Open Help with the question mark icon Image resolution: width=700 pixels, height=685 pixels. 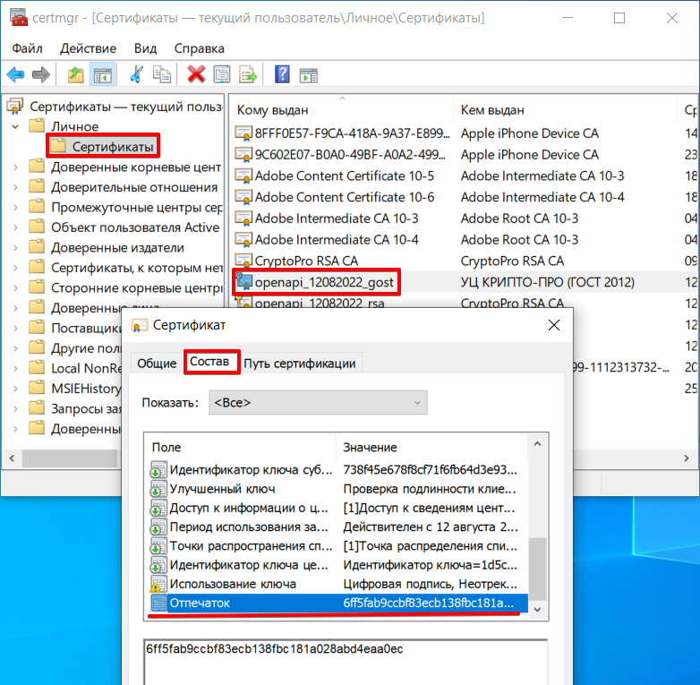click(282, 74)
